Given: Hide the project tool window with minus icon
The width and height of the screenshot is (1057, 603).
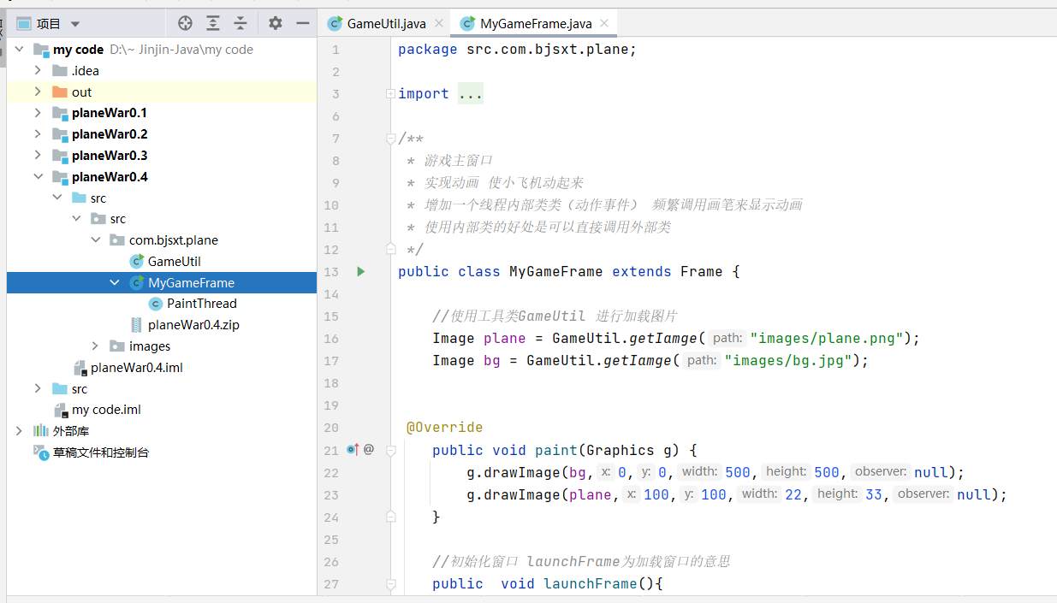Looking at the screenshot, I should [302, 23].
